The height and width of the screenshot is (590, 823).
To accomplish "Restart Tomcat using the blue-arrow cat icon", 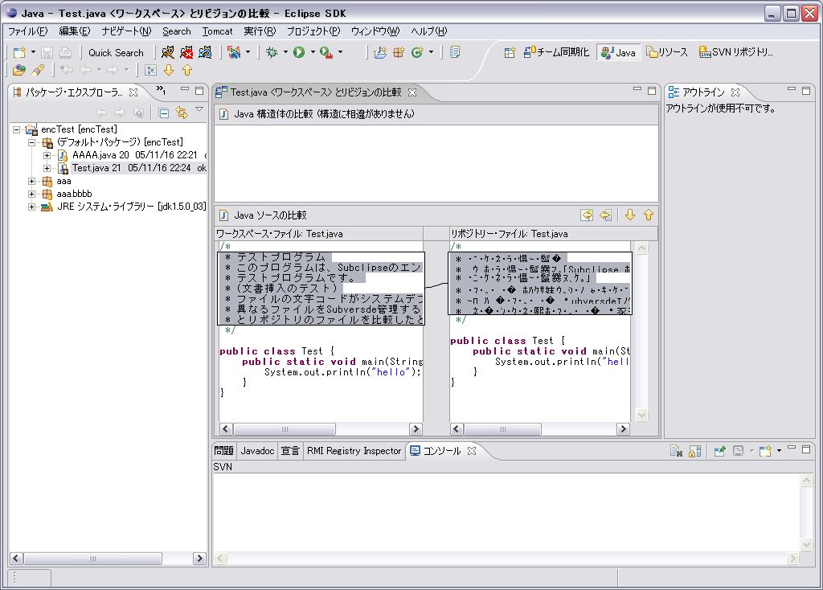I will pos(205,52).
